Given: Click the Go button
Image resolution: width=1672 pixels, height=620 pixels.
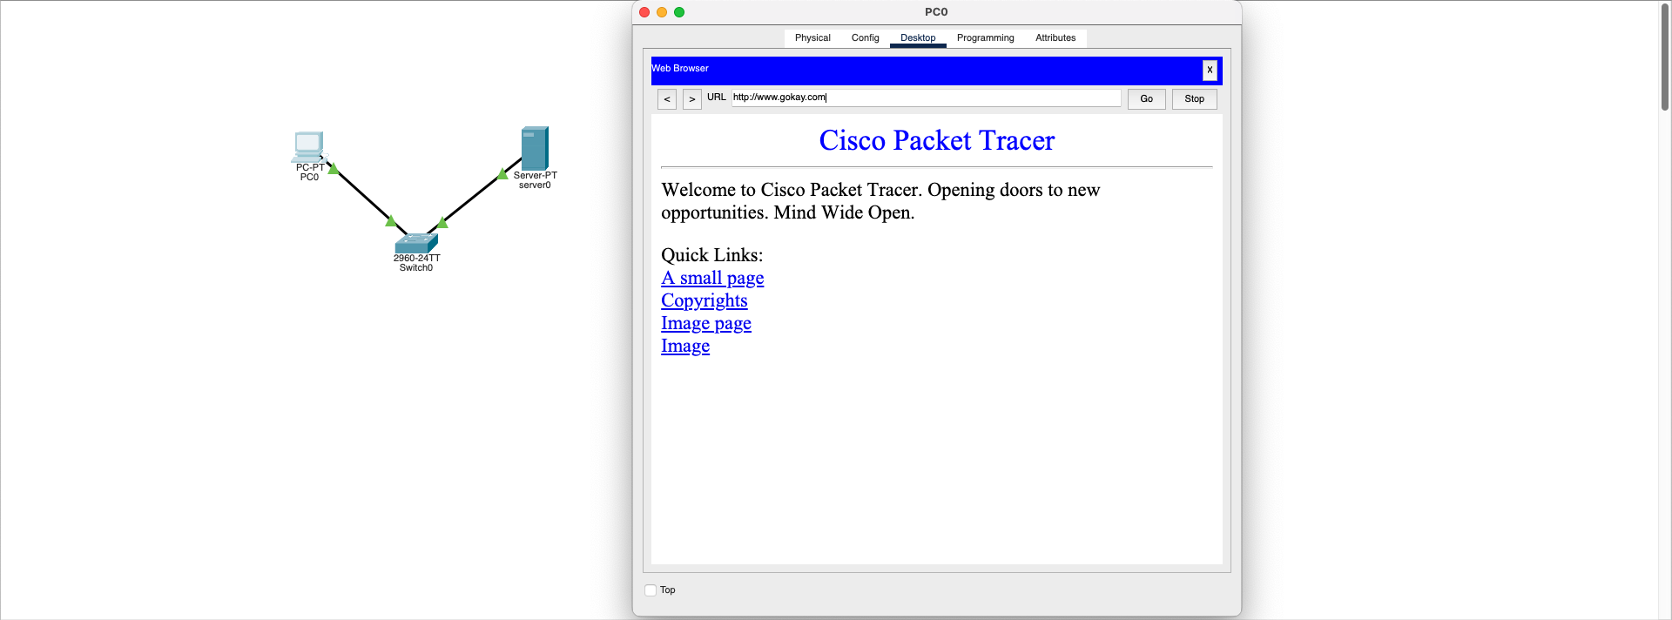Looking at the screenshot, I should tap(1147, 99).
